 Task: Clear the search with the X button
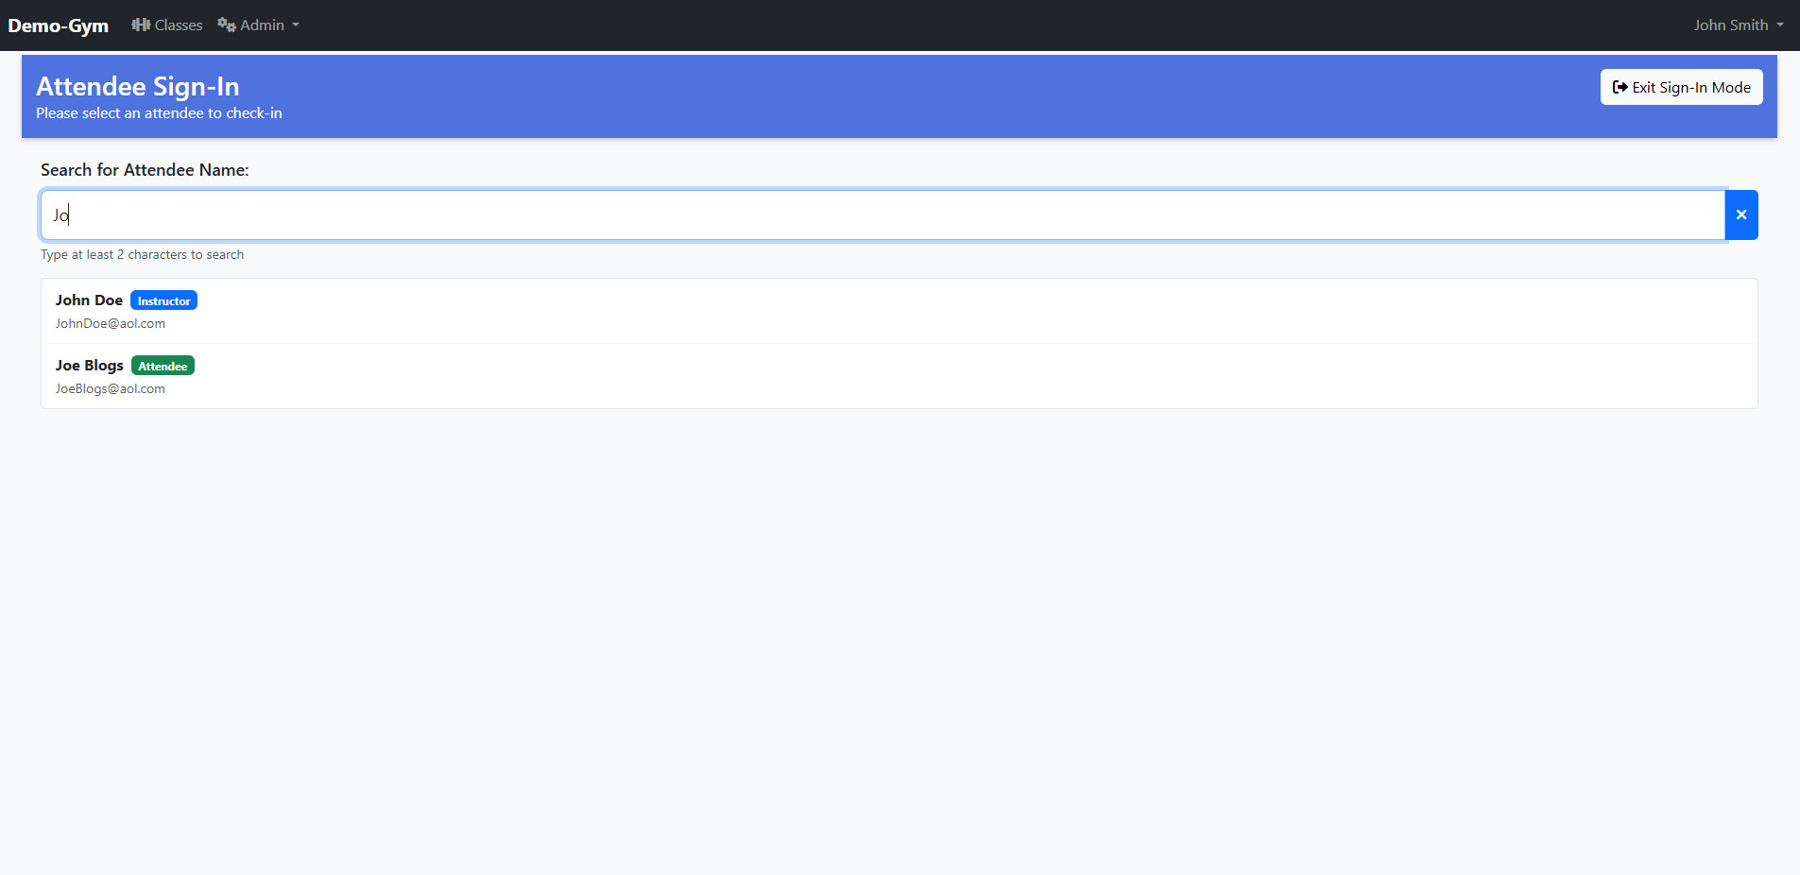click(x=1740, y=214)
